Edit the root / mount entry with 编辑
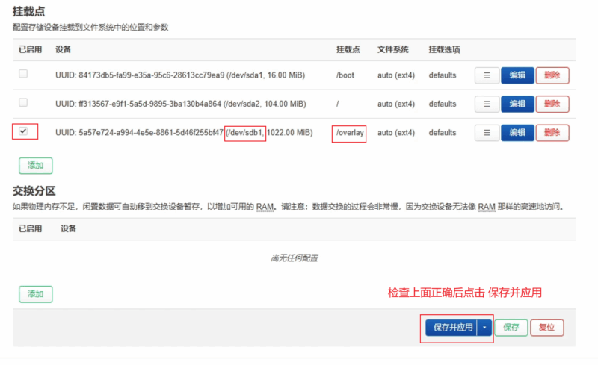 pyautogui.click(x=517, y=104)
